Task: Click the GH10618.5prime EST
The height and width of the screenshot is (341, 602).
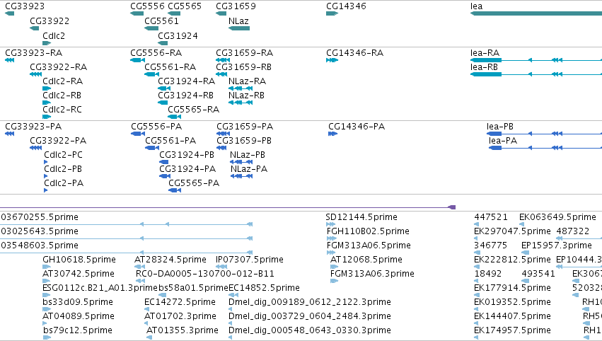Action: click(x=79, y=260)
